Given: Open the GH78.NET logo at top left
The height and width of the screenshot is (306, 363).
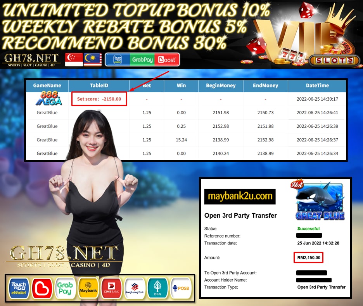Looking at the screenshot, I should click(x=31, y=60).
